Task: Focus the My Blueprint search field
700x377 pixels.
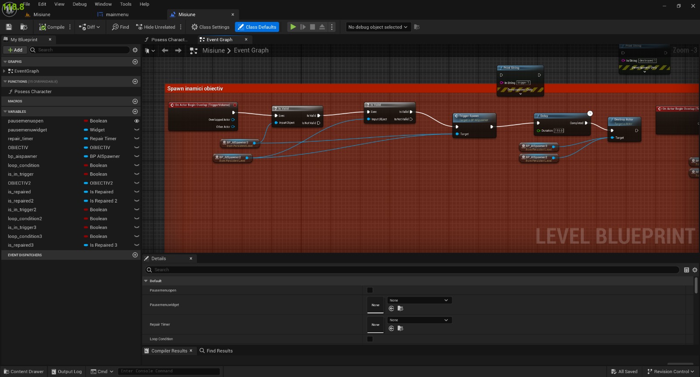Action: (x=79, y=50)
